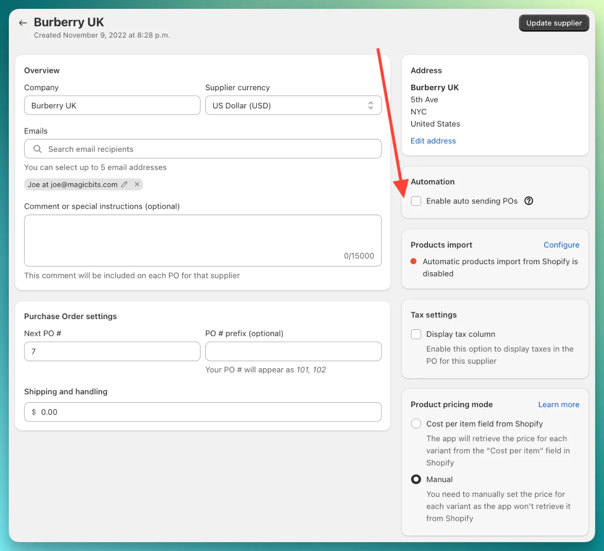Focus the comment or special instructions box
604x551 pixels.
tap(203, 240)
